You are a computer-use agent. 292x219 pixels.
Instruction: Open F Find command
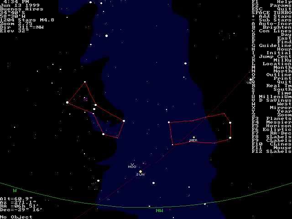[x=272, y=42]
